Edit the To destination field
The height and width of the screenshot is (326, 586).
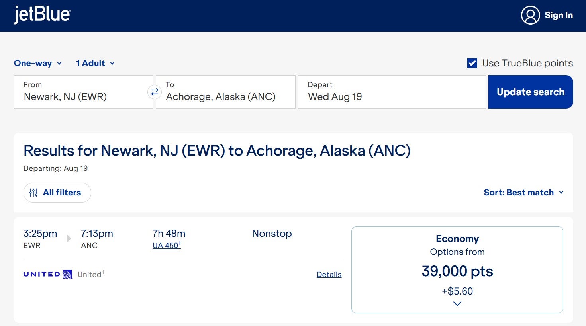pyautogui.click(x=225, y=92)
